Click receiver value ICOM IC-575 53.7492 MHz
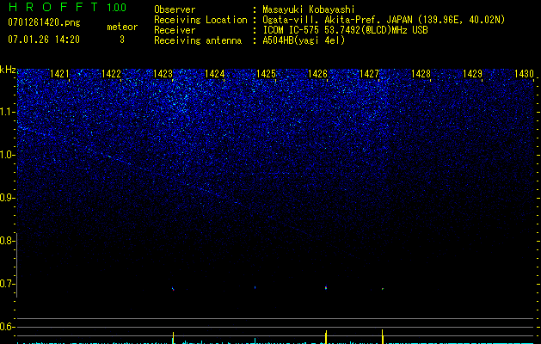 pyautogui.click(x=345, y=30)
